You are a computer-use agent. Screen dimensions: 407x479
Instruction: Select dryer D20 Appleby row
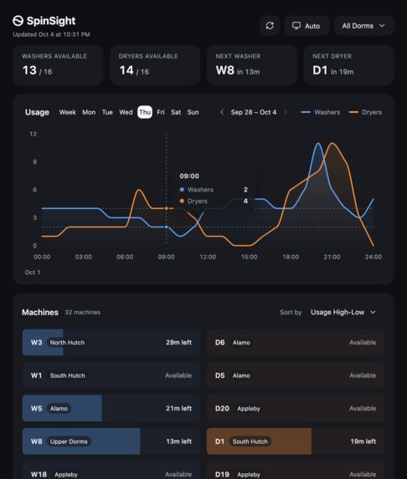pyautogui.click(x=296, y=409)
